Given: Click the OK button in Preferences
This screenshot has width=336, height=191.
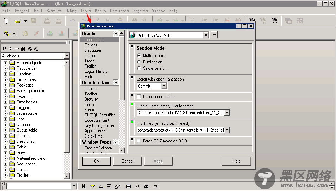Looking at the screenshot, I should (96, 161).
